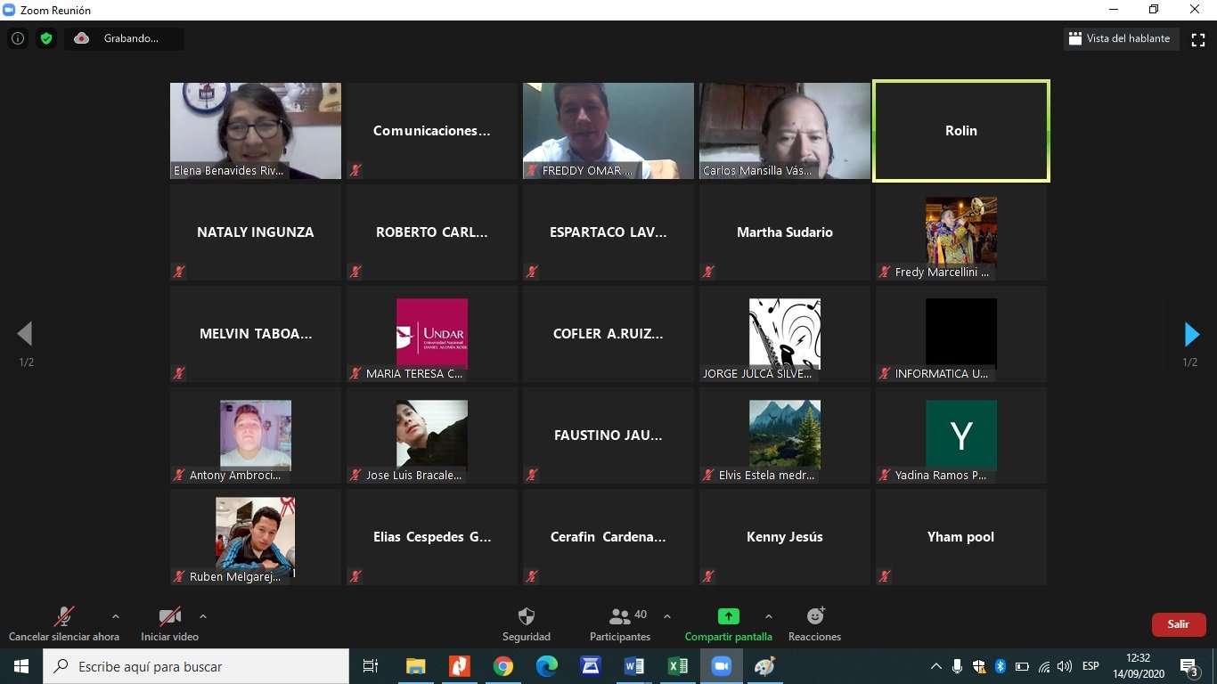Open Excel from the taskbar

677,666
